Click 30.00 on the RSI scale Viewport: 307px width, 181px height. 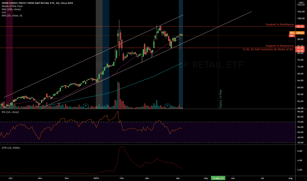point(300,142)
